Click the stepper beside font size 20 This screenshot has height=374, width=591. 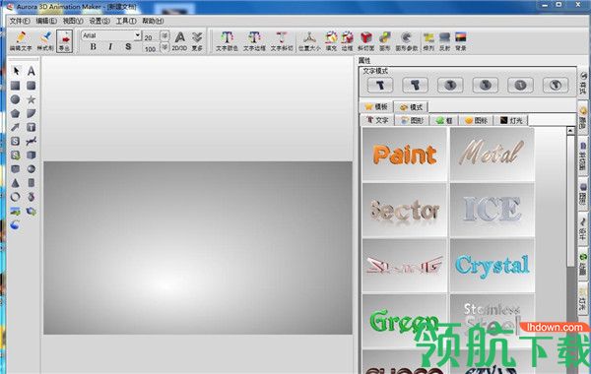click(164, 35)
